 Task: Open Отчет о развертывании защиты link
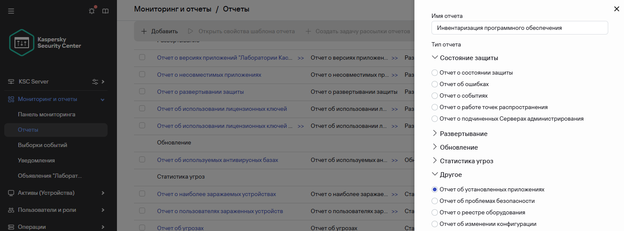(200, 92)
